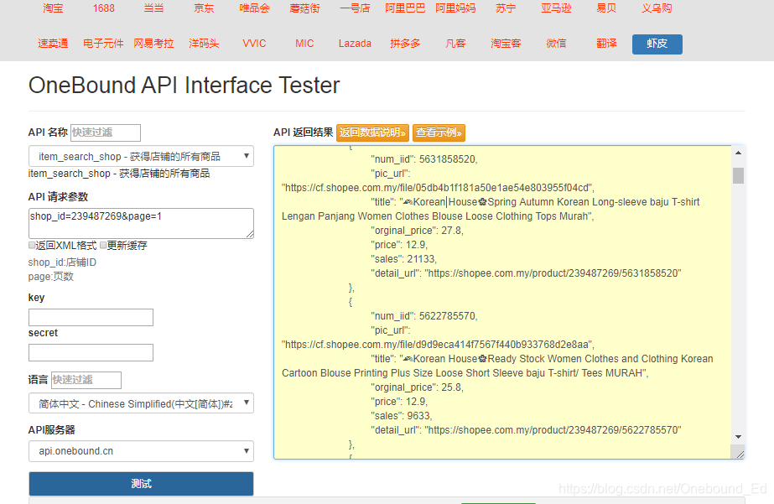Screen dimensions: 774x504
Task: Click the API 请求参数 textarea
Action: 141,223
